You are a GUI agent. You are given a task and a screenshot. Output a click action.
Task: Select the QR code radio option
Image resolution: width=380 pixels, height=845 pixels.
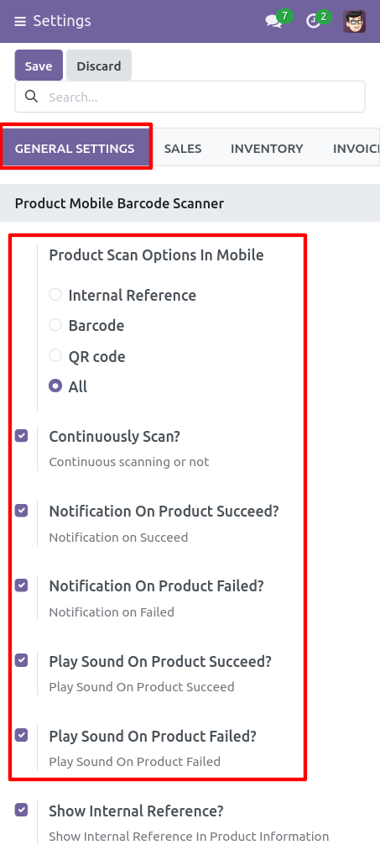tap(55, 355)
